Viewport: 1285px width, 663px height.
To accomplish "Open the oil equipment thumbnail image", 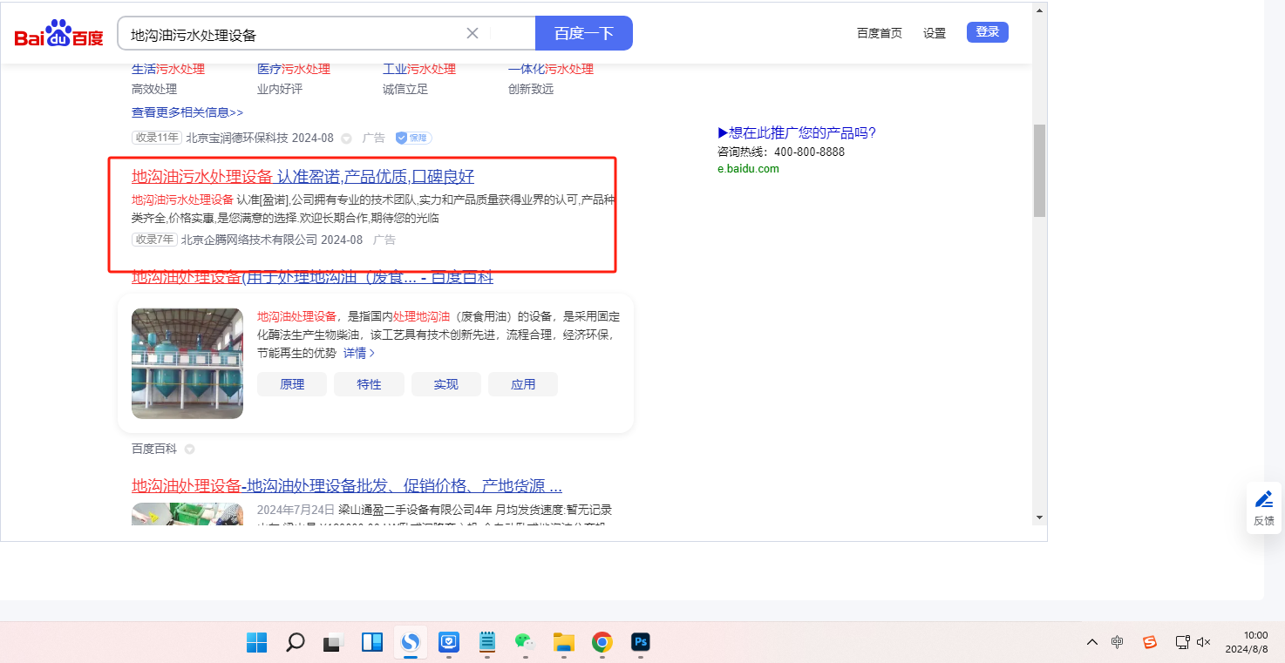I will tap(187, 363).
